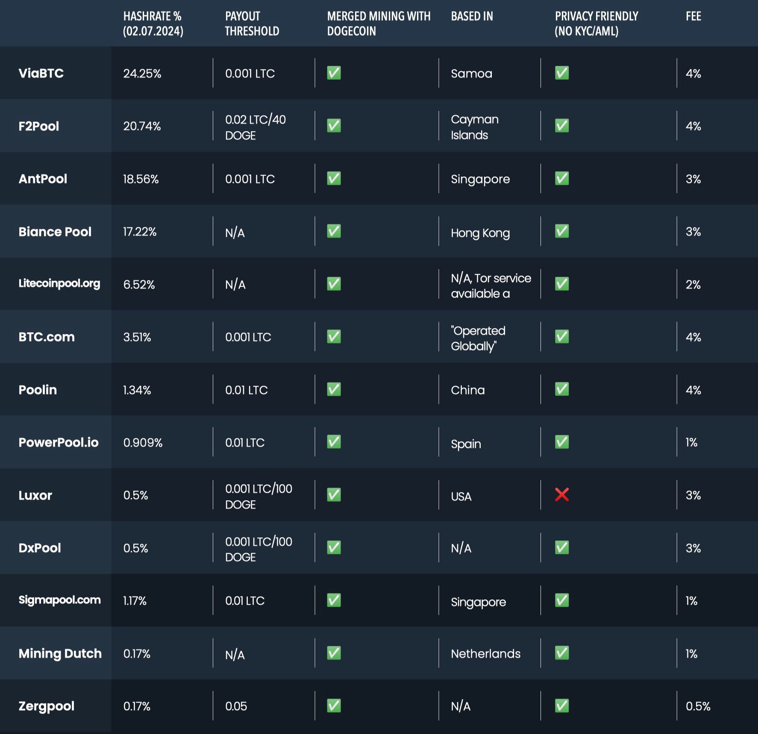Select the 'PRIVACY FRIENDLY (NO KYC/AML)' header
Viewport: 758px width, 734px height.
coord(596,23)
